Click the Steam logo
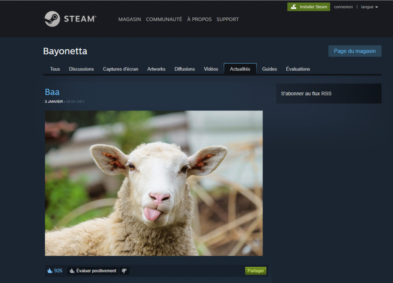393x283 pixels. click(71, 19)
